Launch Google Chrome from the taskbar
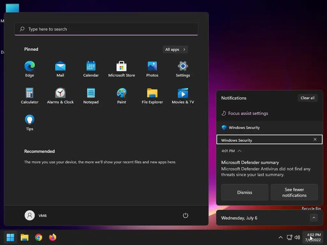Viewport: 327px width, 245px height. (x=39, y=237)
